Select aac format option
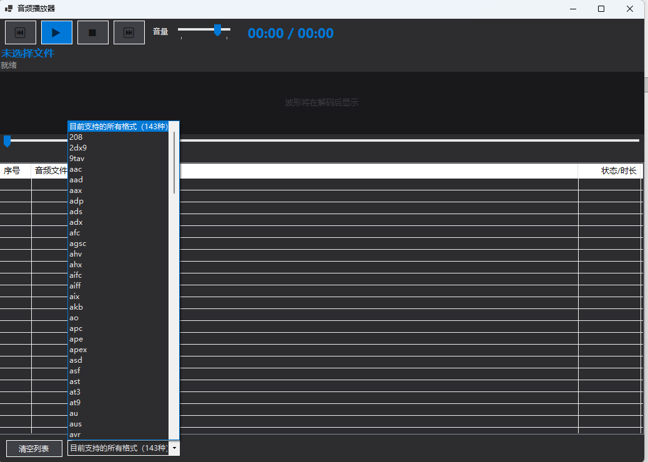 (118, 169)
